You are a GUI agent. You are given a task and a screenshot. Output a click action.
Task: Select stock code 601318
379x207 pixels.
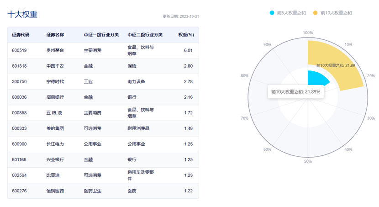[20, 66]
